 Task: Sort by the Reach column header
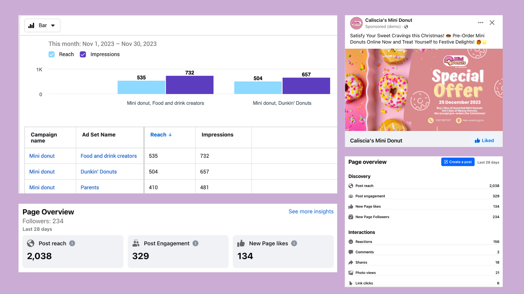(161, 135)
